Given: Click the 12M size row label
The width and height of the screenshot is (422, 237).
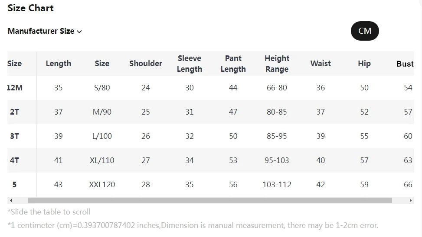Looking at the screenshot, I should tap(15, 88).
